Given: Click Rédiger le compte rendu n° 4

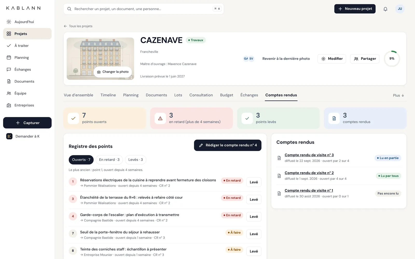Looking at the screenshot, I should (228, 145).
